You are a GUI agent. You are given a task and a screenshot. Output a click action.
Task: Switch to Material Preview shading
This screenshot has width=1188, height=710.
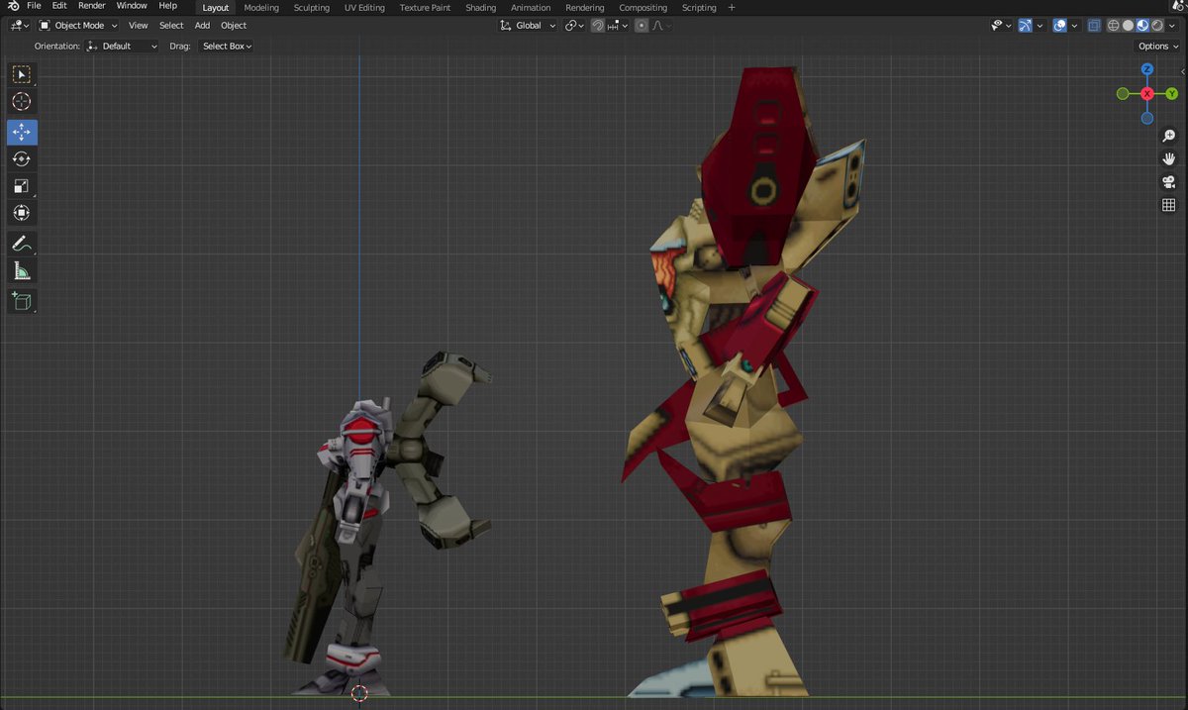pyautogui.click(x=1141, y=26)
